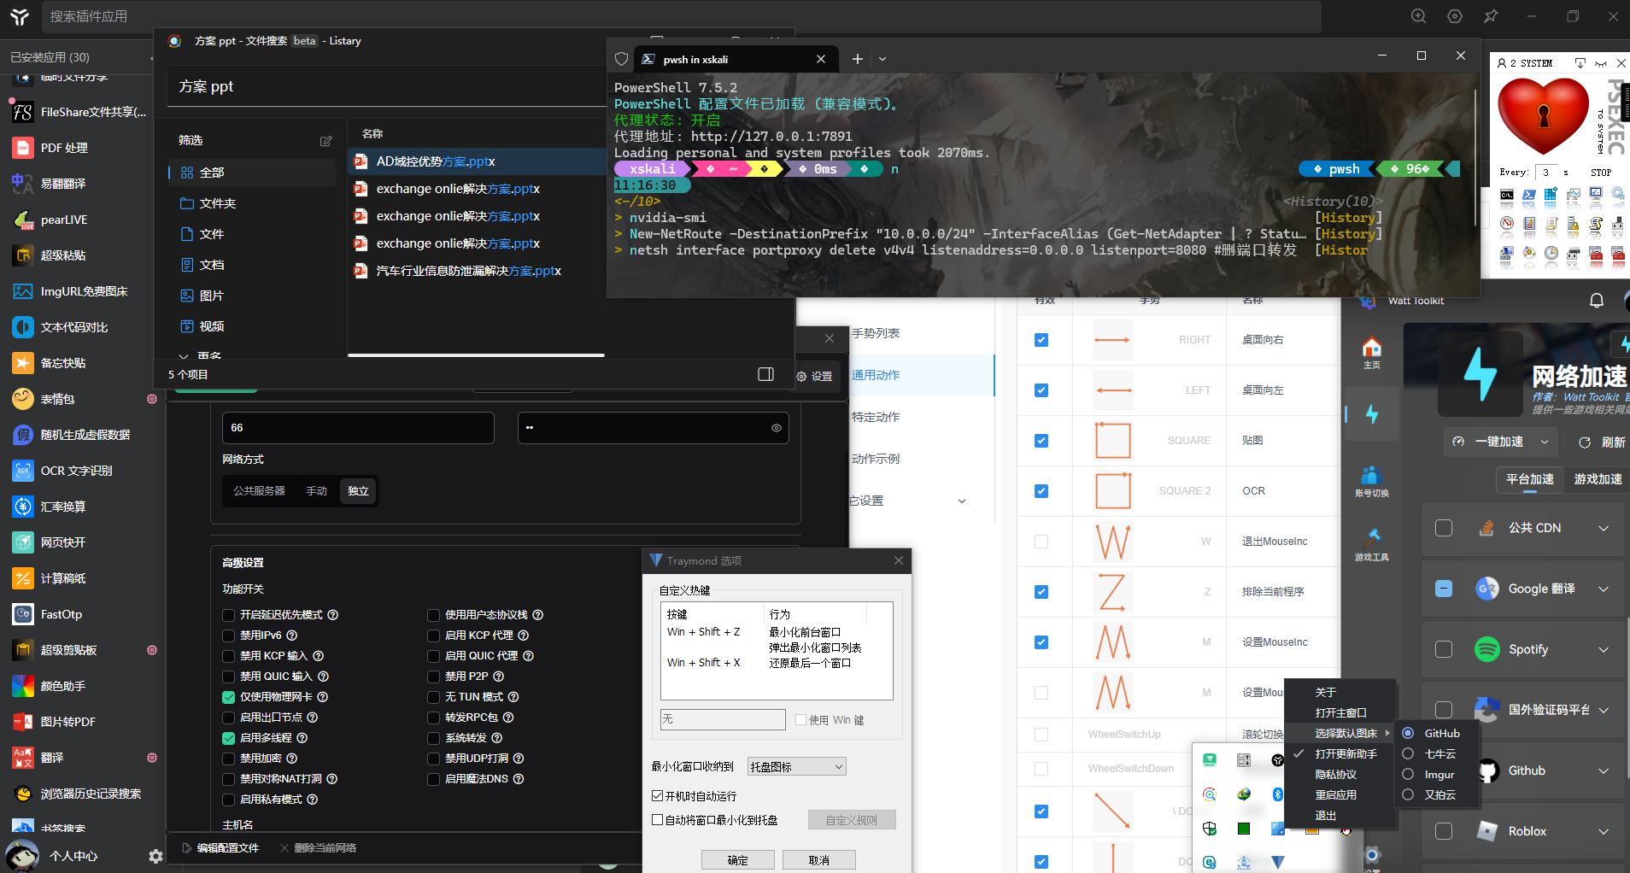The width and height of the screenshot is (1630, 873).
Task: Open the ImgURL免费图床 plugin icon
Action: click(x=23, y=291)
